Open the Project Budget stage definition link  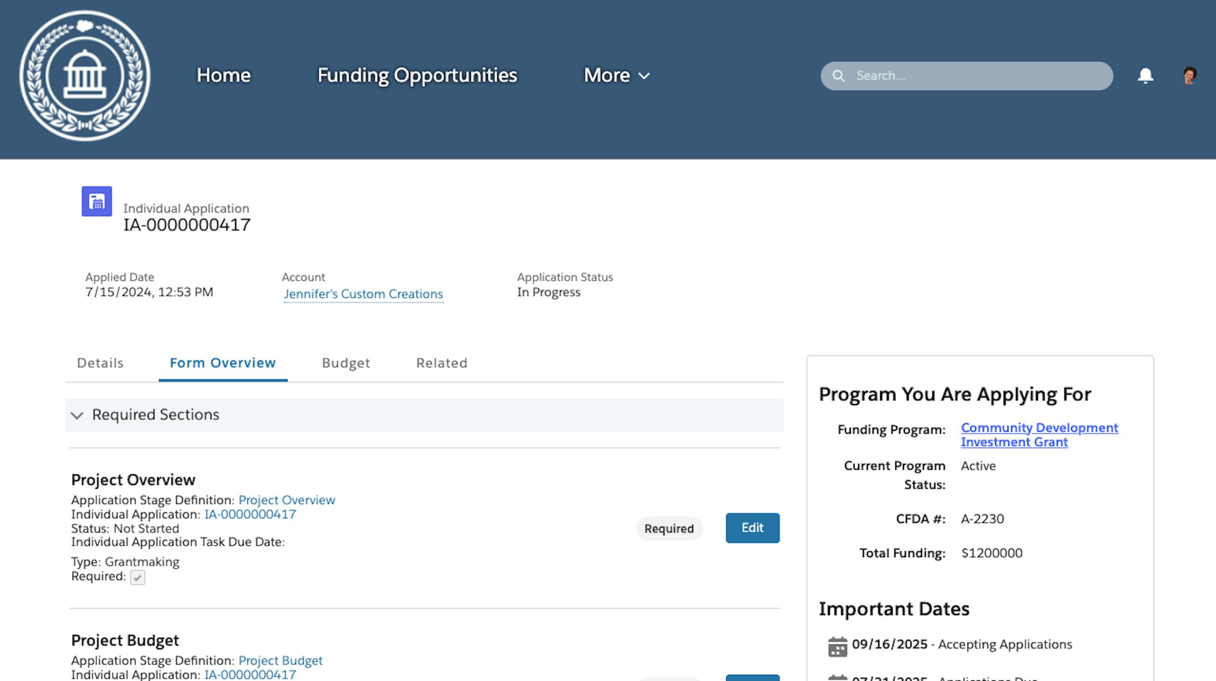(x=280, y=661)
